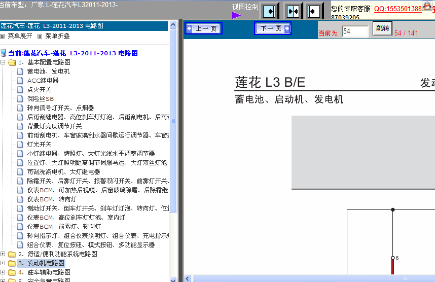Expand the 4、驻车辅助电路图 folder
Viewport: 435px width, 282px height.
[x=3, y=272]
